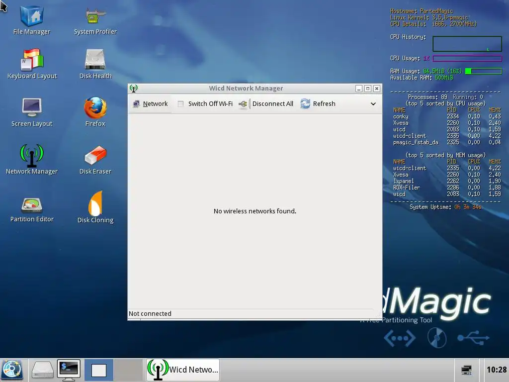Click the network arrows icon on wallpaper

(400, 338)
